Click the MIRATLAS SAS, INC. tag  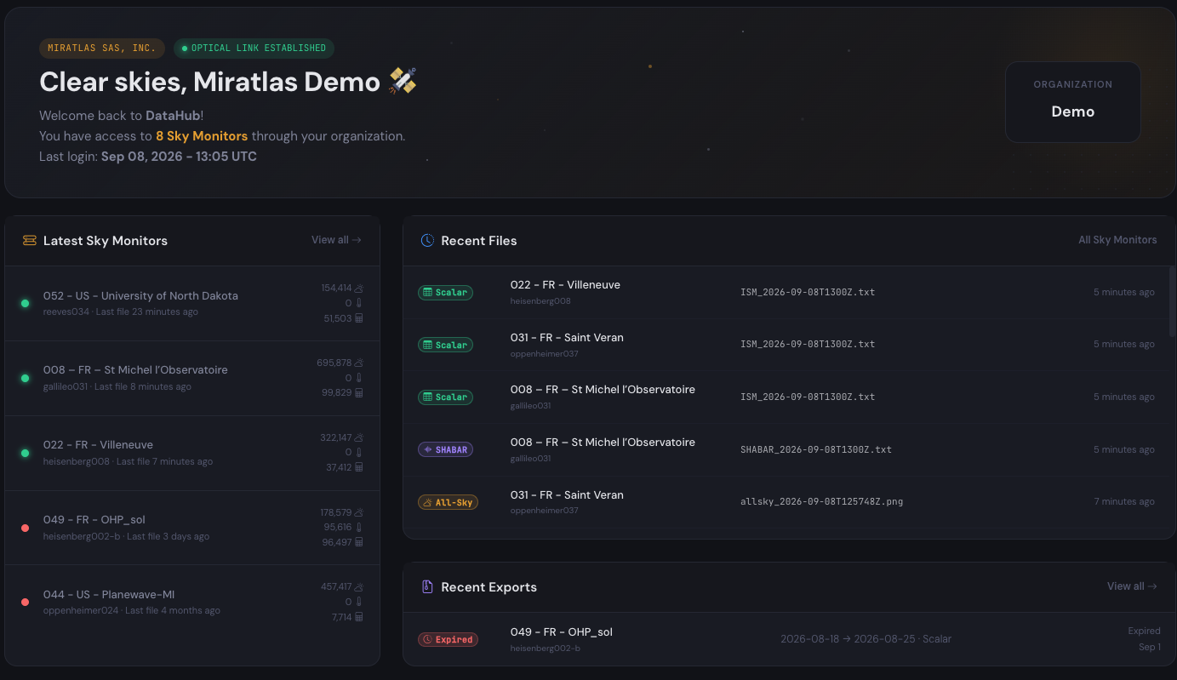pos(101,49)
